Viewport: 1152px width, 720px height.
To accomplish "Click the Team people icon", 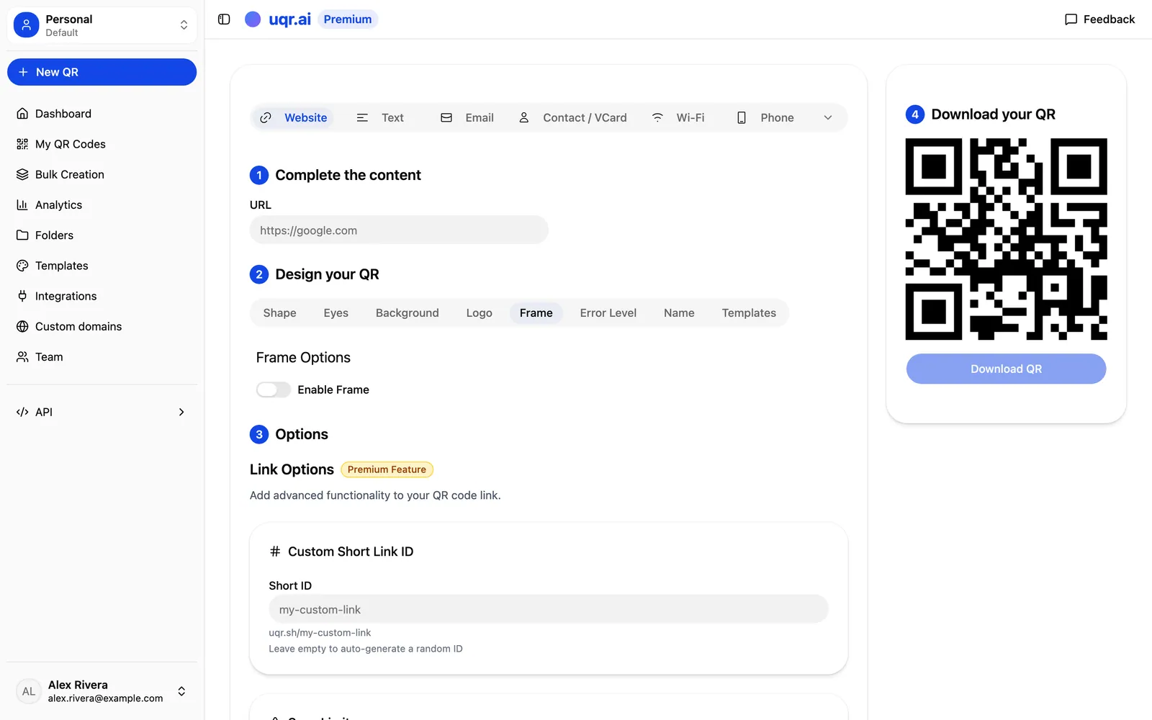I will [x=22, y=357].
